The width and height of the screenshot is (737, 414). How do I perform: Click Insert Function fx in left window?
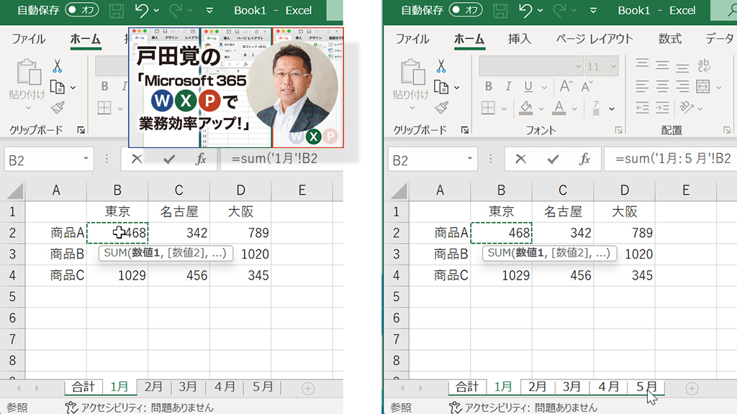tap(201, 159)
